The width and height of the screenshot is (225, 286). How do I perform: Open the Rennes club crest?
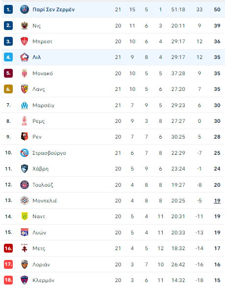25,137
